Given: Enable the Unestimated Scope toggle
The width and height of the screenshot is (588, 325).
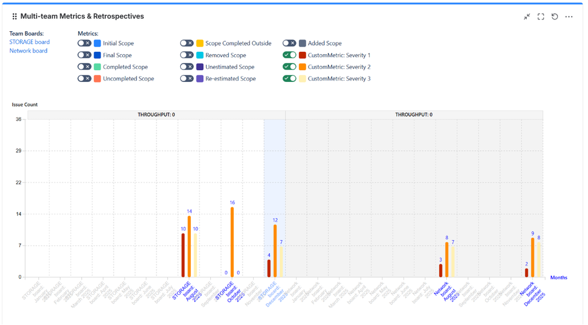Looking at the screenshot, I should pyautogui.click(x=187, y=67).
